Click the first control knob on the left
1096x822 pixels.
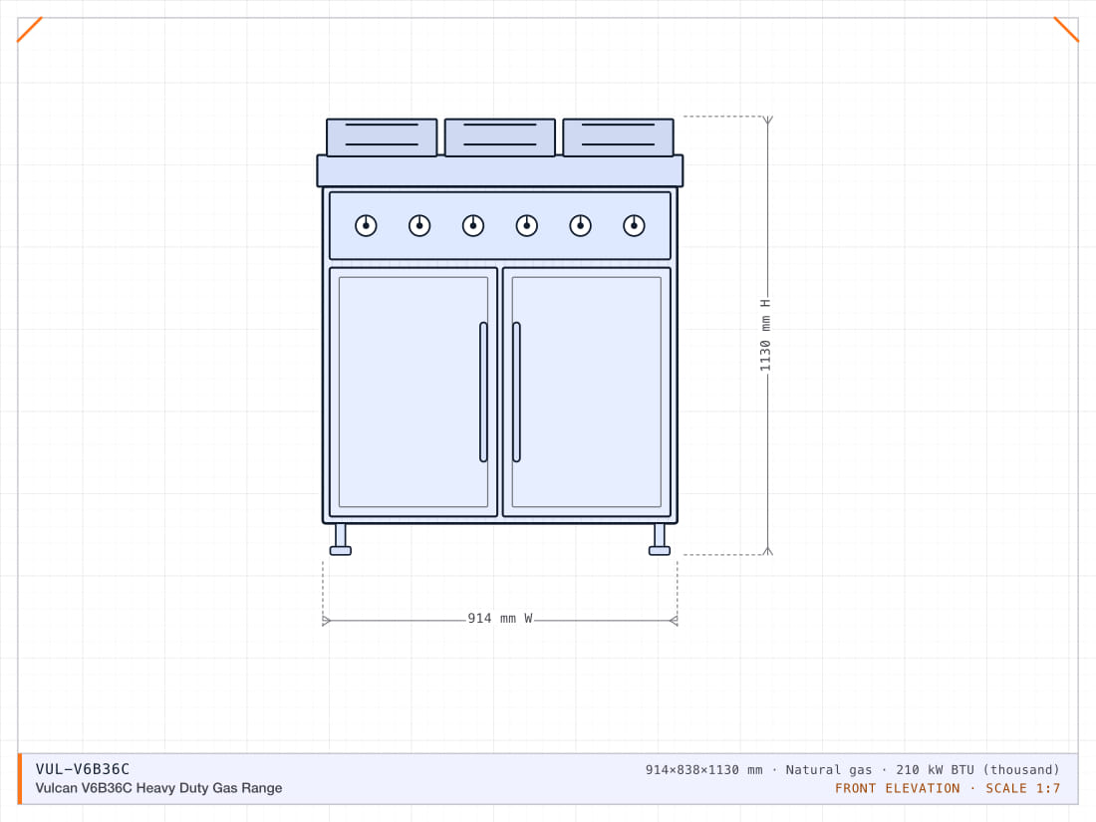click(x=366, y=226)
